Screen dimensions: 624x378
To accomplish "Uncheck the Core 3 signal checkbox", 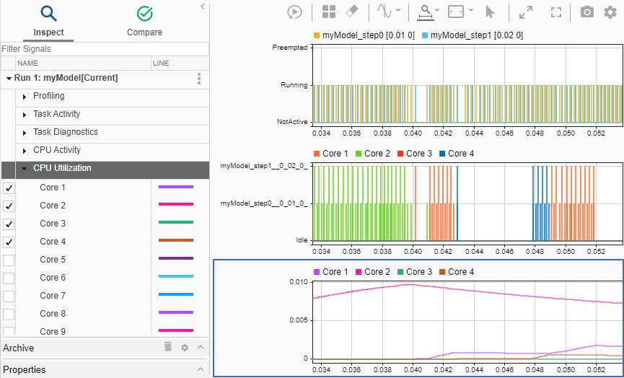I will [9, 224].
